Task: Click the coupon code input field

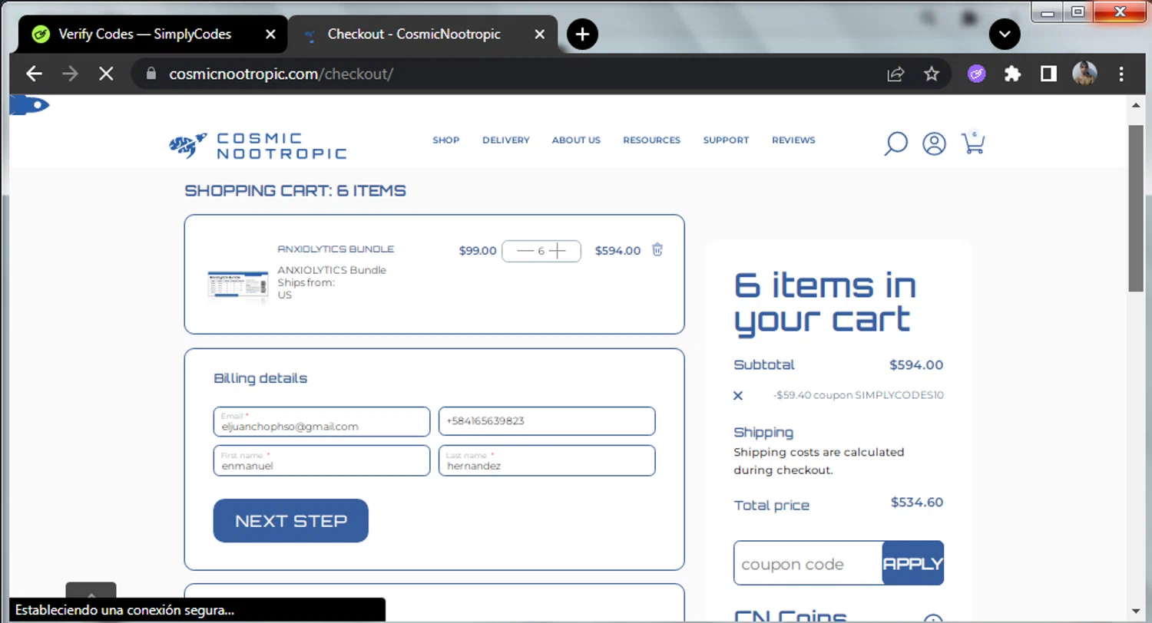Action: pyautogui.click(x=808, y=563)
